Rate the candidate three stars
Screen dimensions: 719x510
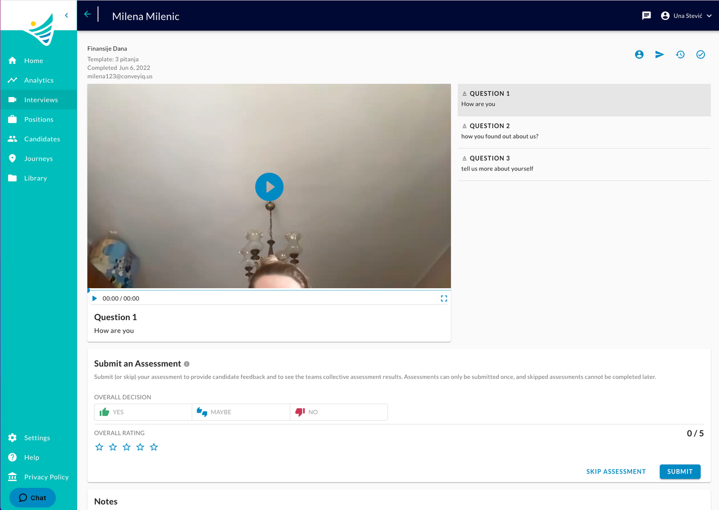click(127, 447)
